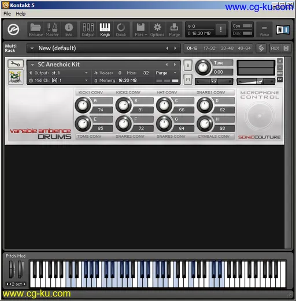Open the Master editor

click(x=52, y=29)
